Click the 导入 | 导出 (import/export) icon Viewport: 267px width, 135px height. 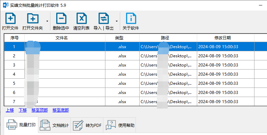tap(104, 18)
